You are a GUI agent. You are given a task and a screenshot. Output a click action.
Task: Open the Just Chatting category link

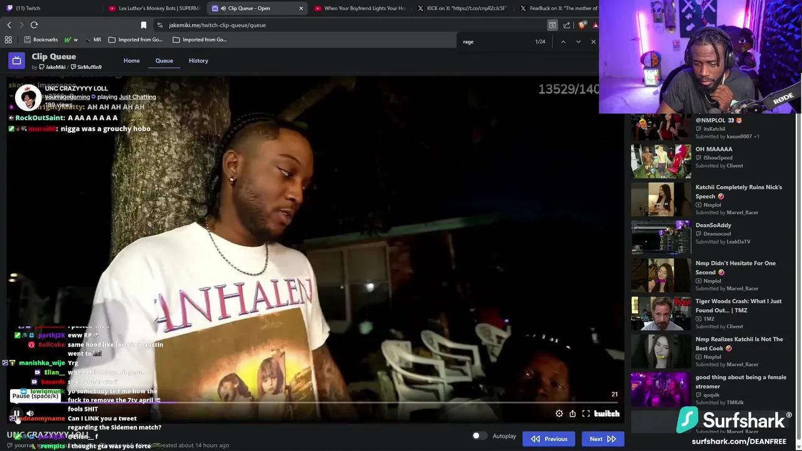[137, 97]
